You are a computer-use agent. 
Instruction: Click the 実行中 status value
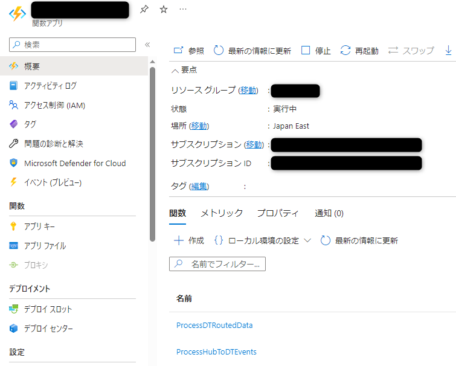point(284,109)
